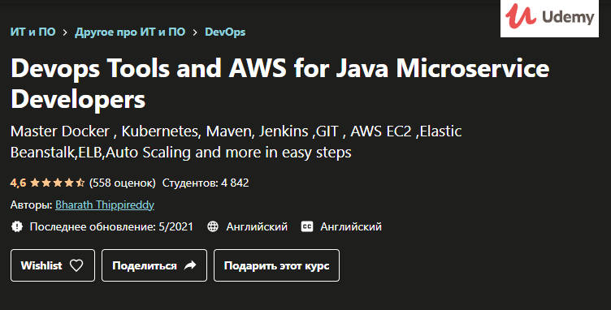Click the chevron before DevOps breadcrumb
The height and width of the screenshot is (310, 611).
195,32
